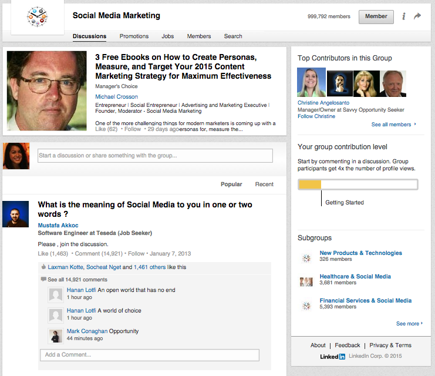The width and height of the screenshot is (435, 376).
Task: Select the second top contributor photo
Action: (340, 83)
